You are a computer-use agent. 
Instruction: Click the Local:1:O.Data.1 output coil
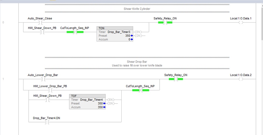tap(241, 23)
